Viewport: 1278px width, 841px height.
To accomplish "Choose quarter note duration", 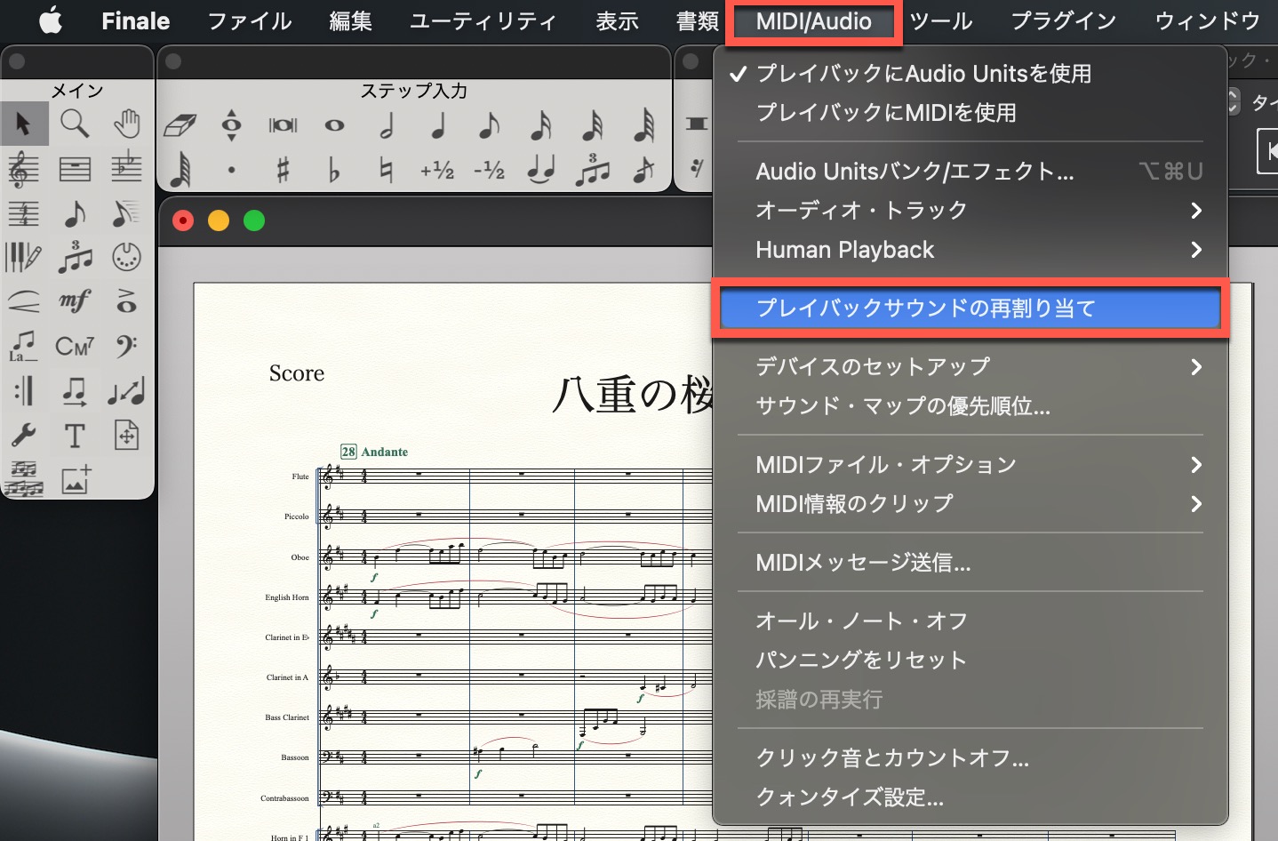I will point(437,125).
